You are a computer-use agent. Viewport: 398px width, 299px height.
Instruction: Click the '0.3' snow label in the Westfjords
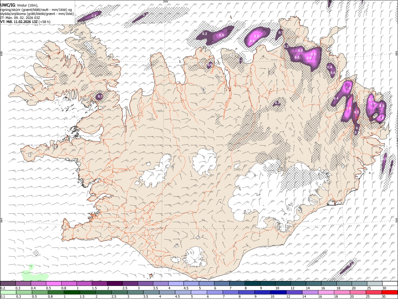[x=100, y=97]
